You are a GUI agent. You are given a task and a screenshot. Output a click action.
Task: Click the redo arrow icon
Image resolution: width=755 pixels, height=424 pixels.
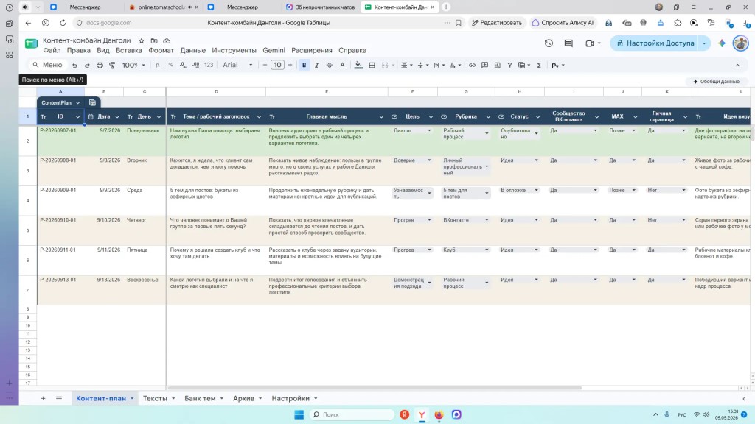point(87,66)
